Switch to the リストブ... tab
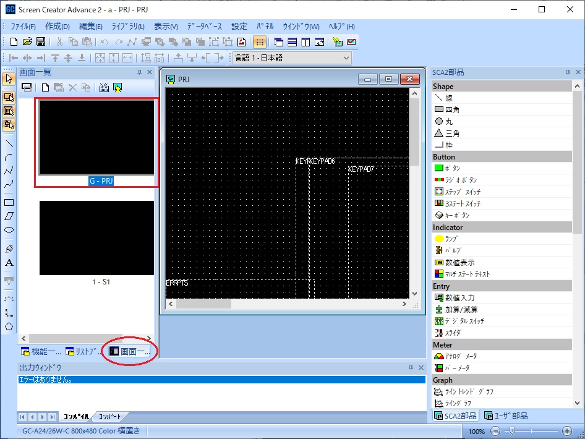 (x=83, y=351)
